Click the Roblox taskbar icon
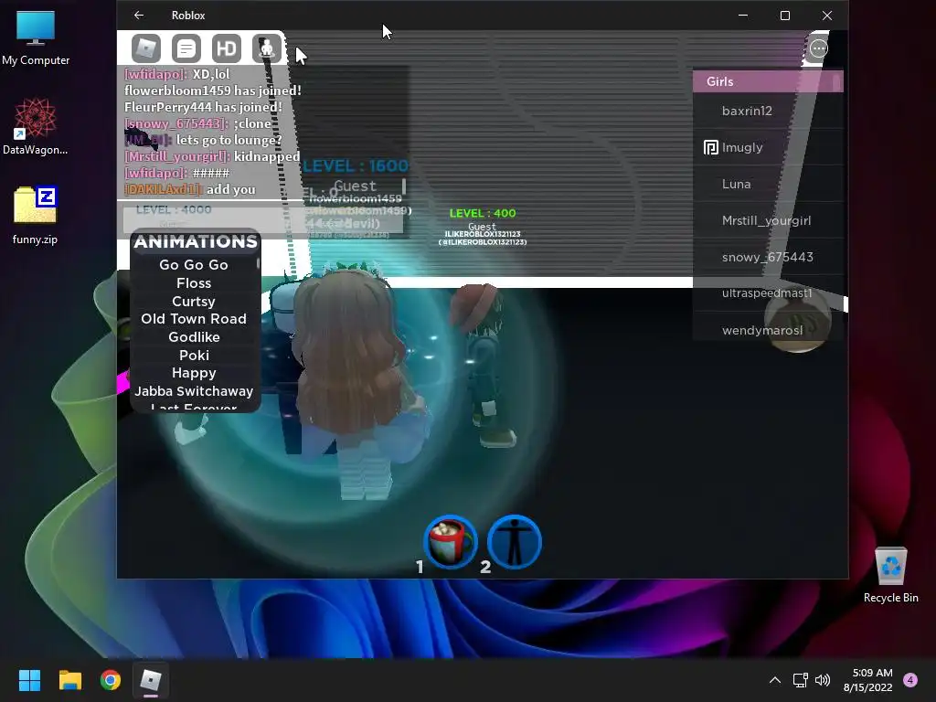The width and height of the screenshot is (936, 702). tap(151, 680)
